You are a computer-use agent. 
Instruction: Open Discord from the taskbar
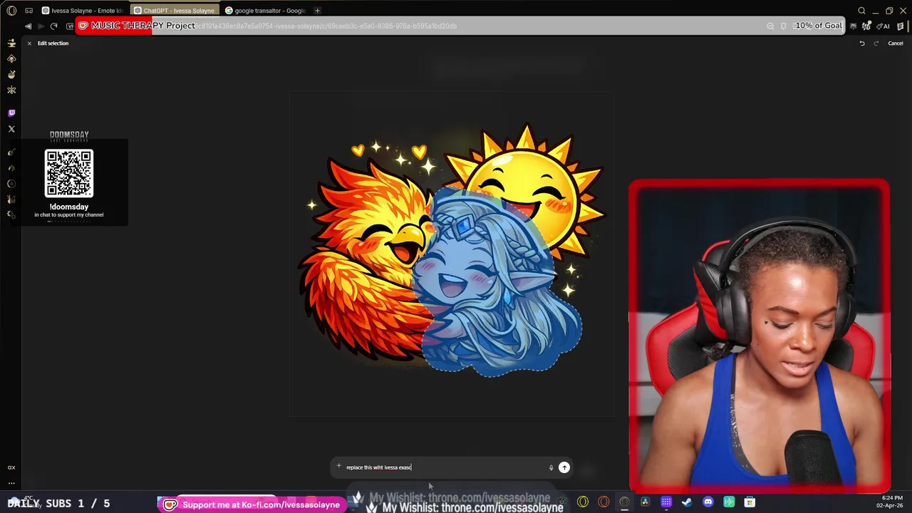pos(708,502)
